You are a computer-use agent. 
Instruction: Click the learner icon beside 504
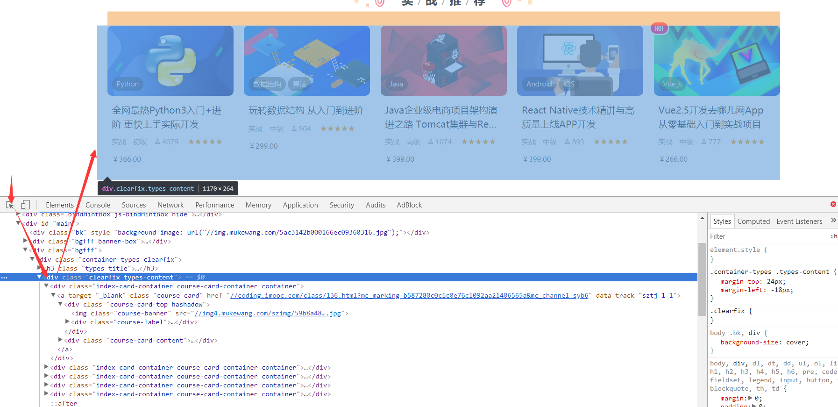pyautogui.click(x=294, y=129)
